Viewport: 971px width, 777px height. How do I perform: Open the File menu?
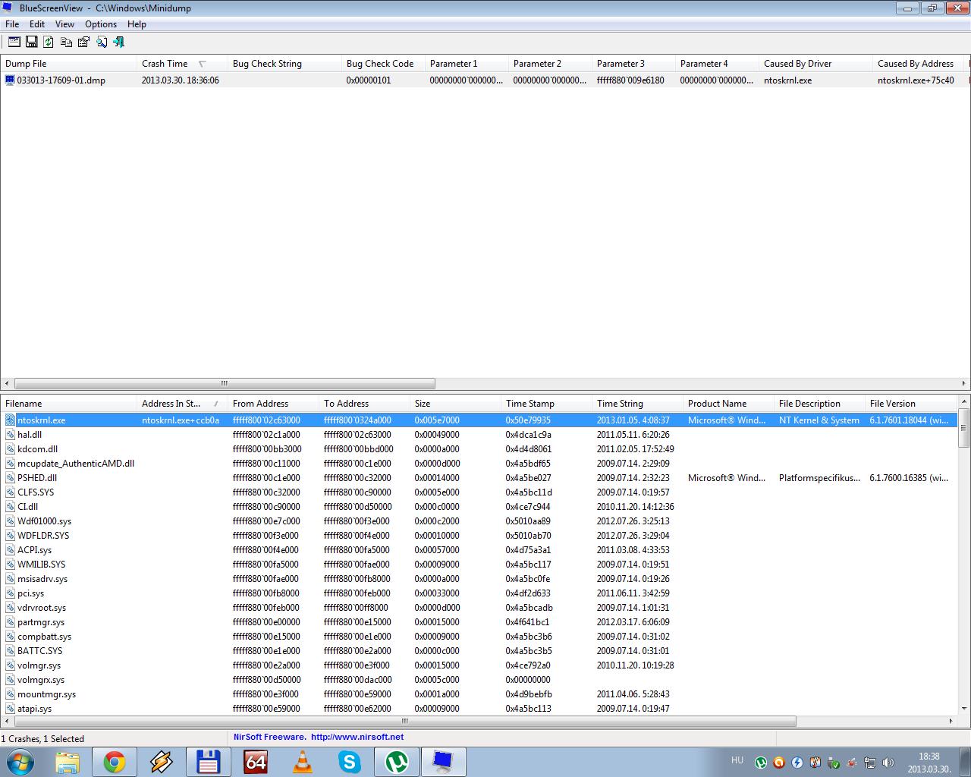[x=12, y=24]
